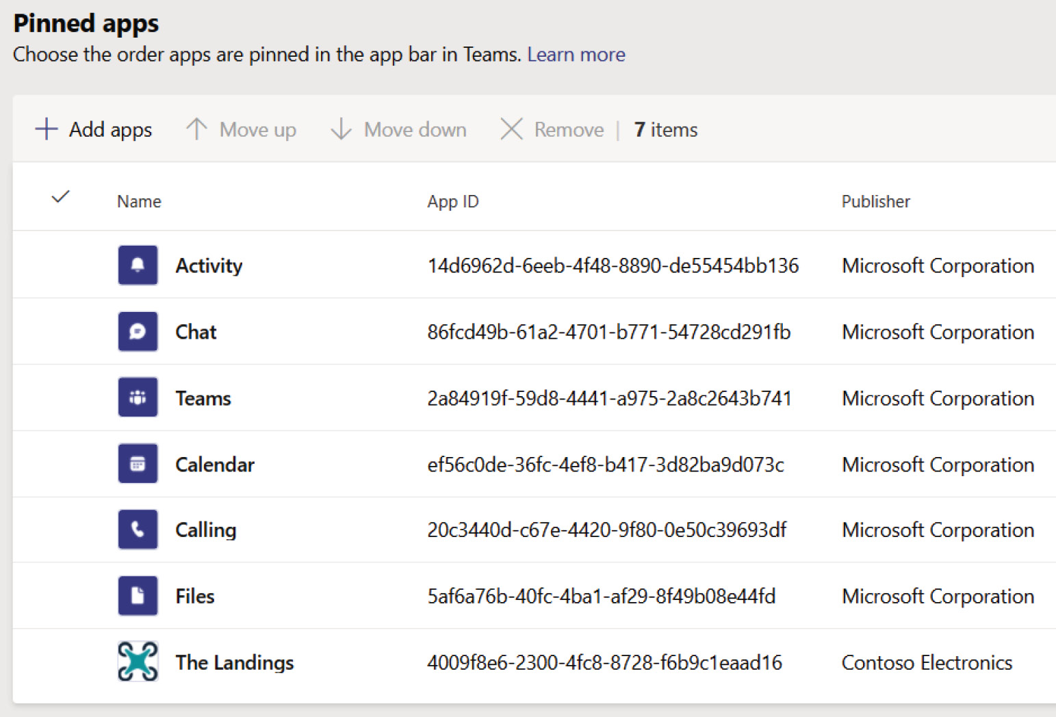Click Microsoft Corporation in the Chat row
This screenshot has width=1056, height=717.
click(x=938, y=332)
